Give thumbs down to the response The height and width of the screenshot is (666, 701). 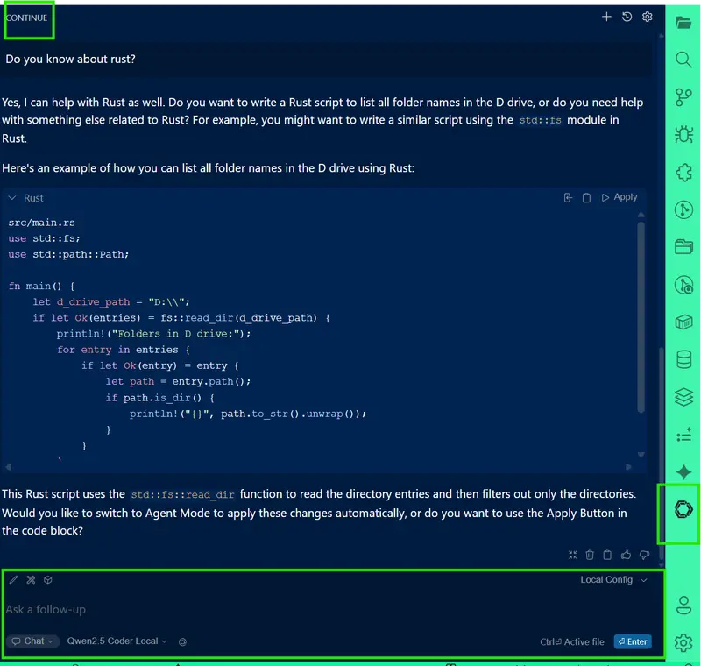click(644, 556)
